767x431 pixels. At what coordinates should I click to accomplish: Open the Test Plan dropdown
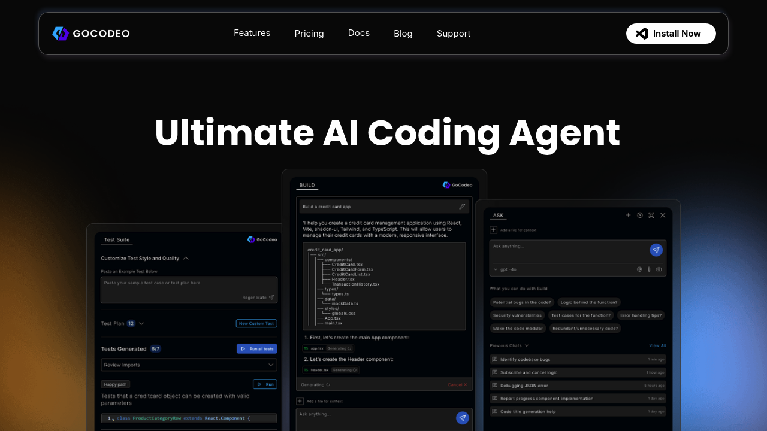pyautogui.click(x=141, y=323)
